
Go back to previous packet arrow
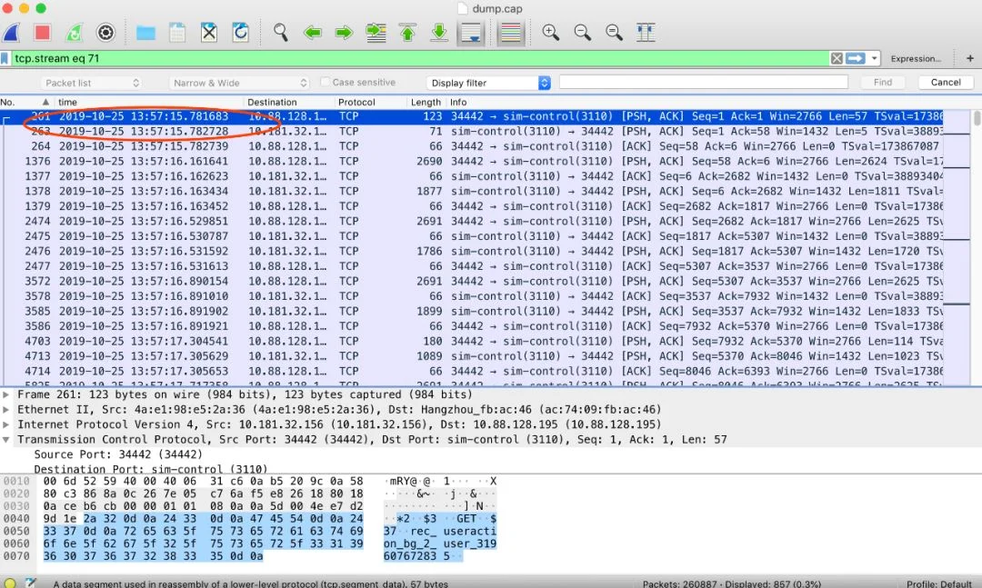(x=313, y=33)
